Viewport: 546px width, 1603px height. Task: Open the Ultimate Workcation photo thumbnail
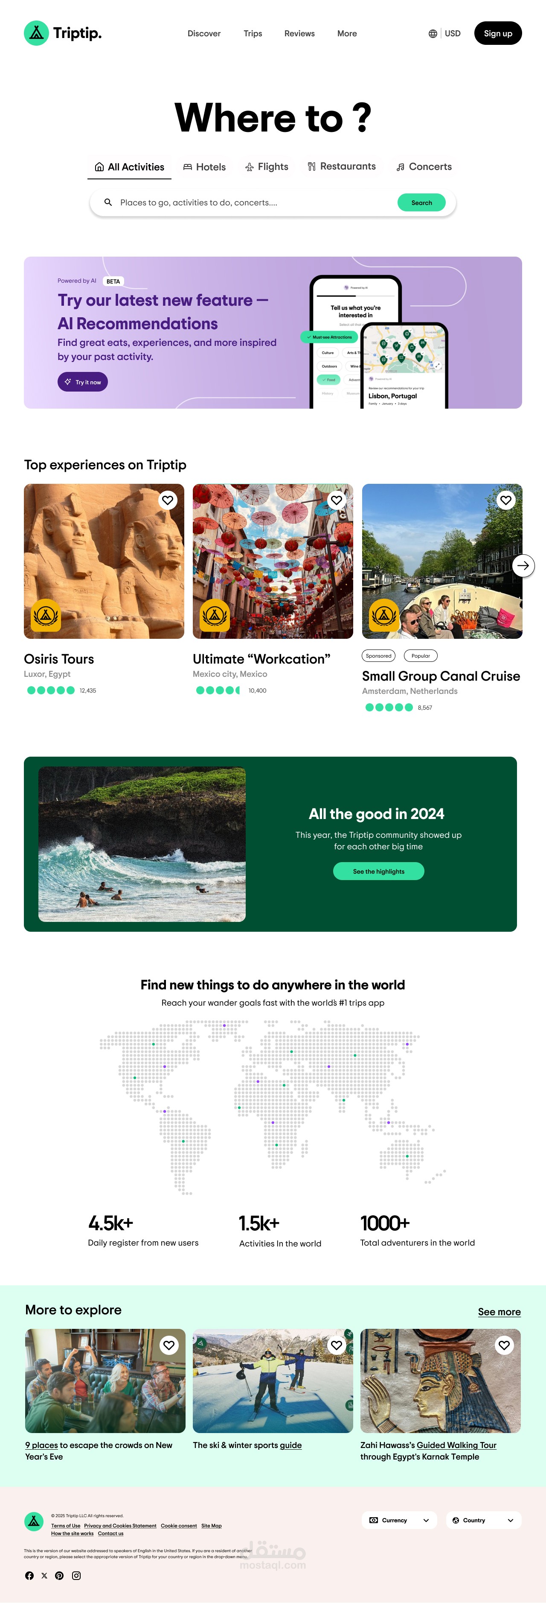[273, 561]
